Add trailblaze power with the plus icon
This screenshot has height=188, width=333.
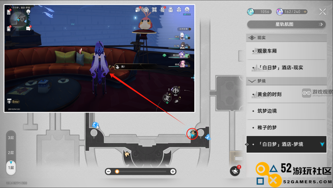click(x=305, y=12)
